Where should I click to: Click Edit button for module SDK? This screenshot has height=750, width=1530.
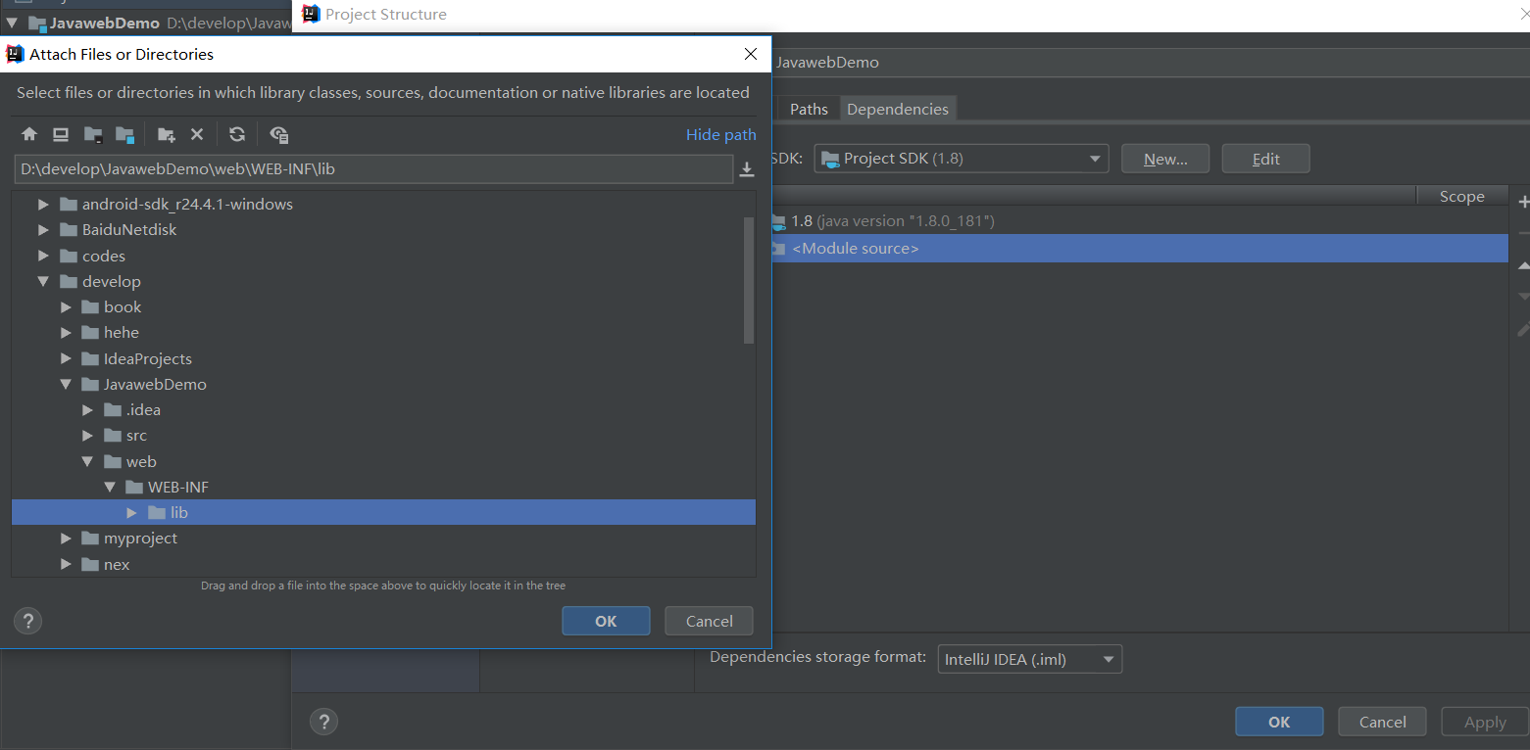[x=1266, y=159]
